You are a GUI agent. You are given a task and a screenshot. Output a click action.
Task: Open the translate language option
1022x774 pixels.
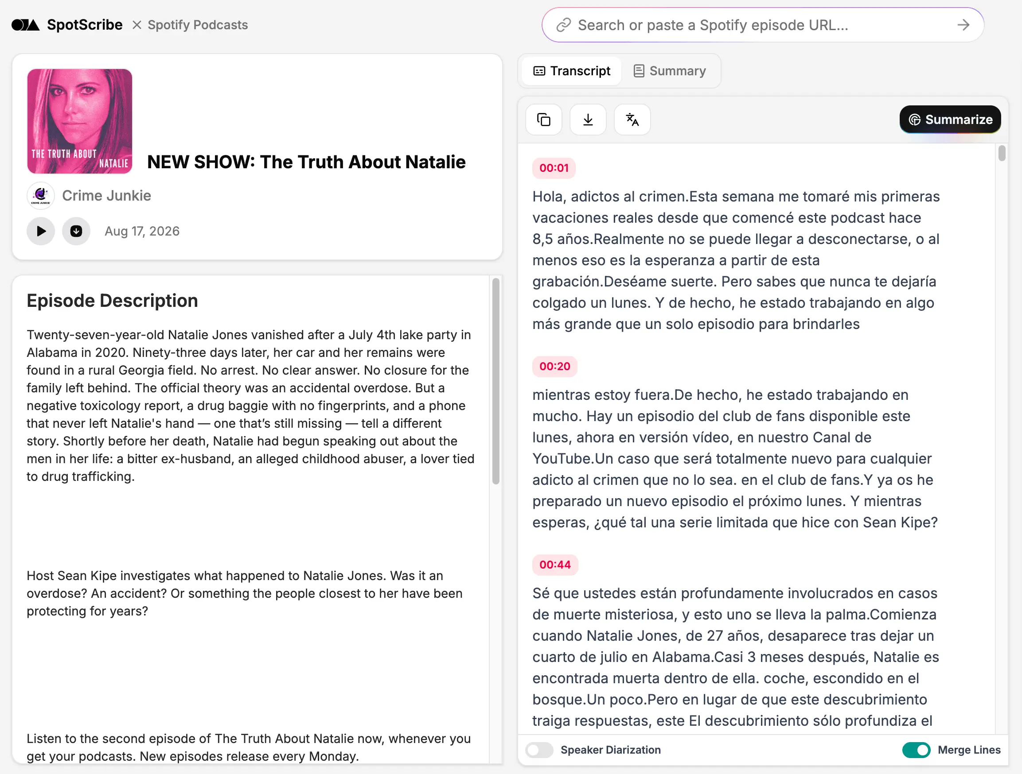tap(632, 120)
